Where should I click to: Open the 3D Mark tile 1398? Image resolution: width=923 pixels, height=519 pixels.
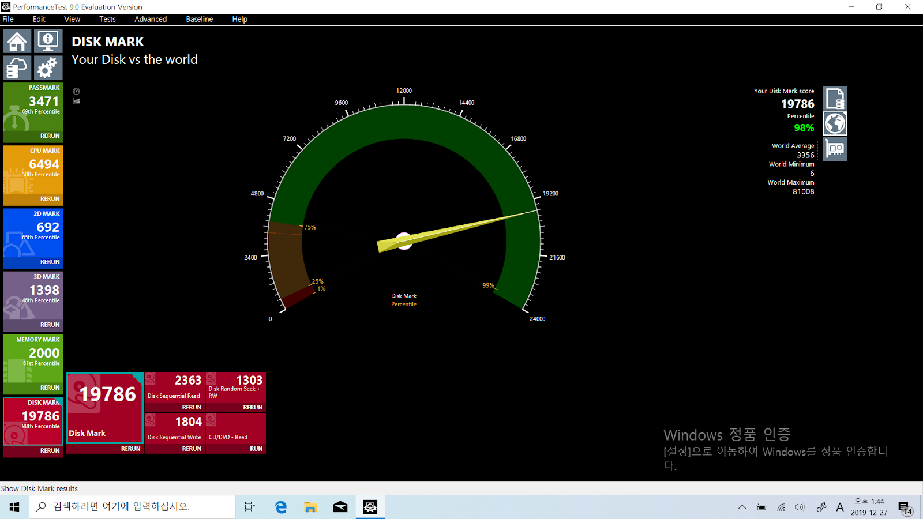point(33,295)
